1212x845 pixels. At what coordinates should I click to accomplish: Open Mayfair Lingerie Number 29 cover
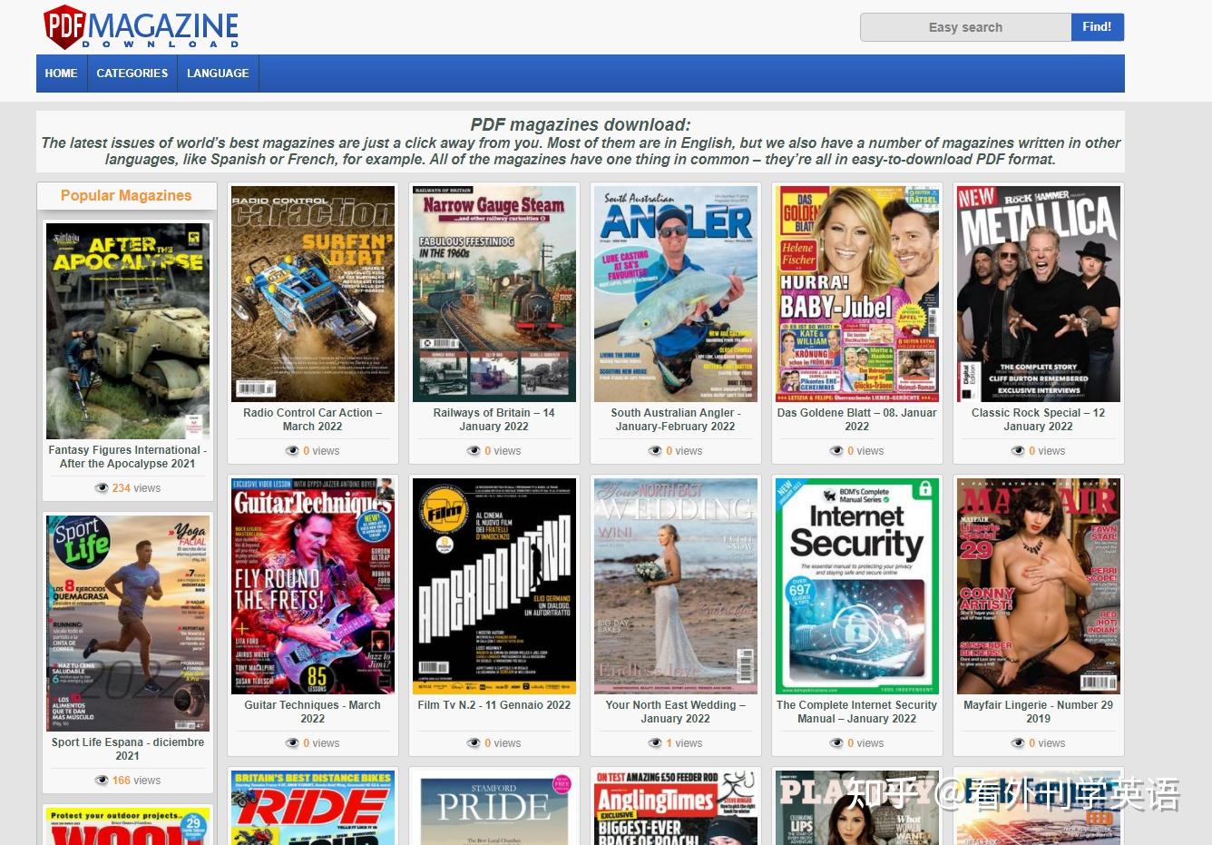1039,586
